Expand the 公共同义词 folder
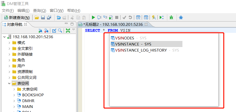The width and height of the screenshot is (236, 112). [9, 78]
